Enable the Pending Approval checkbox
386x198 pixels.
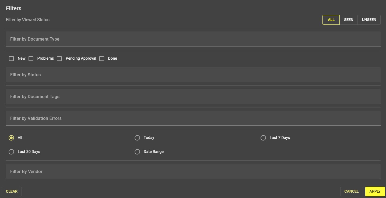pyautogui.click(x=59, y=58)
